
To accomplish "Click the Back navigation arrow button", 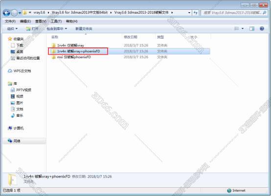I will point(6,13).
